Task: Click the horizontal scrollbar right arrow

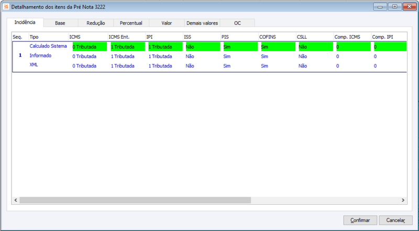Action: click(x=403, y=200)
